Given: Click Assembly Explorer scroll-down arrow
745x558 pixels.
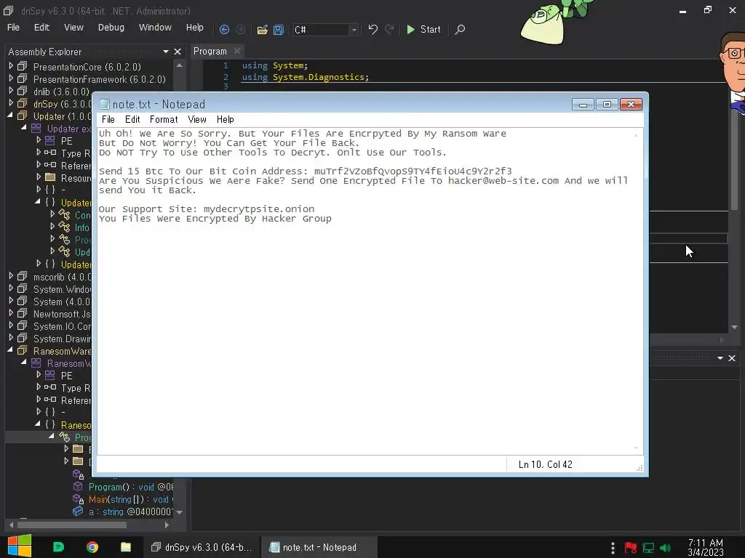Looking at the screenshot, I should [x=179, y=512].
